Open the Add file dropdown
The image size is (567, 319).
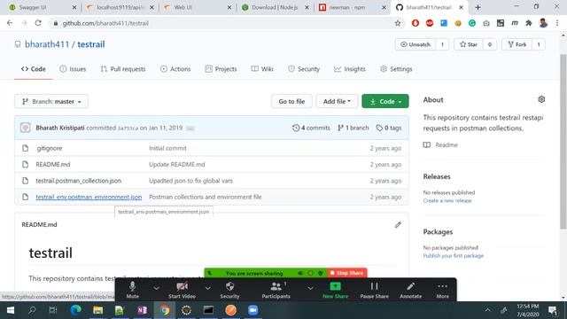pos(337,102)
